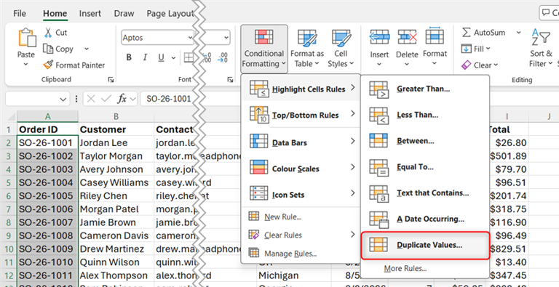Choose the Less Than... rule

424,115
